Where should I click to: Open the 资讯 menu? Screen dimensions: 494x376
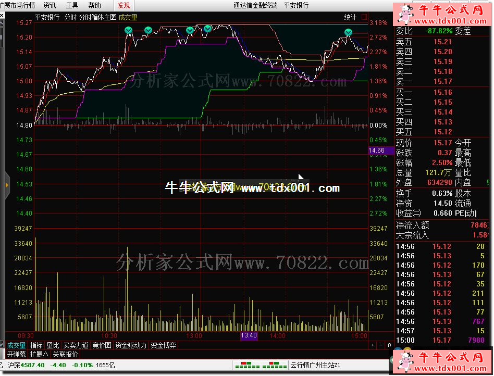point(50,5)
